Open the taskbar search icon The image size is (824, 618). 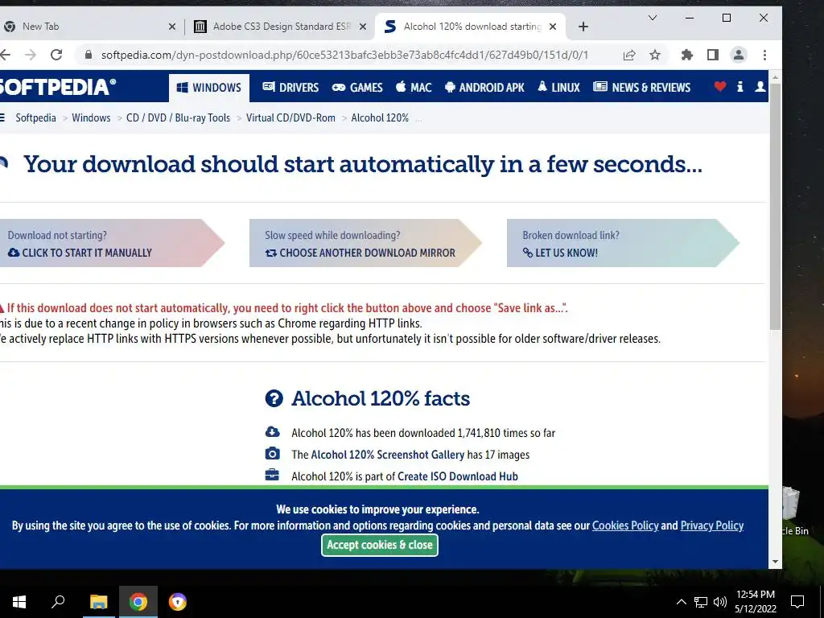click(x=58, y=602)
